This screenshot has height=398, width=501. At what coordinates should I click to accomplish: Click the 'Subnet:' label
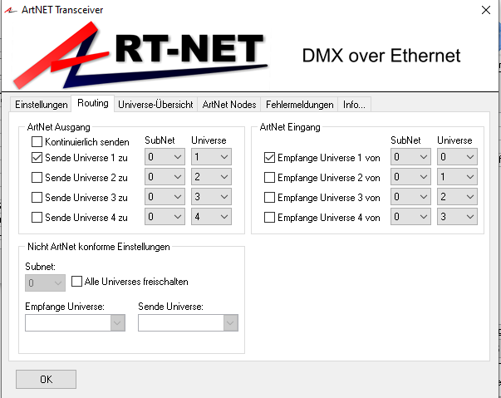(x=40, y=267)
